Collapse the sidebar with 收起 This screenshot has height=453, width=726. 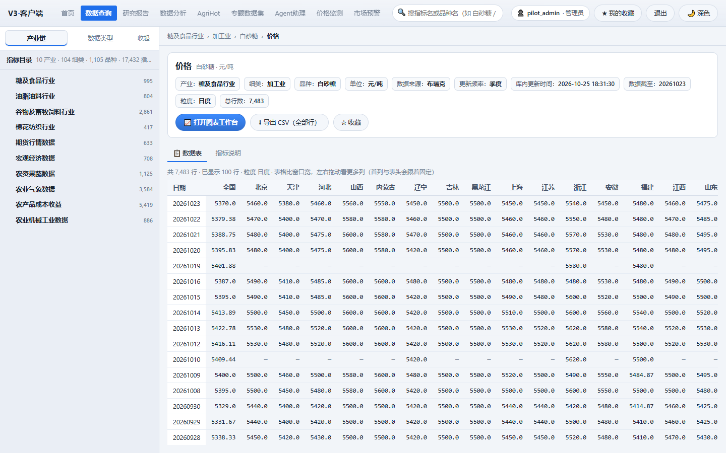click(x=144, y=38)
